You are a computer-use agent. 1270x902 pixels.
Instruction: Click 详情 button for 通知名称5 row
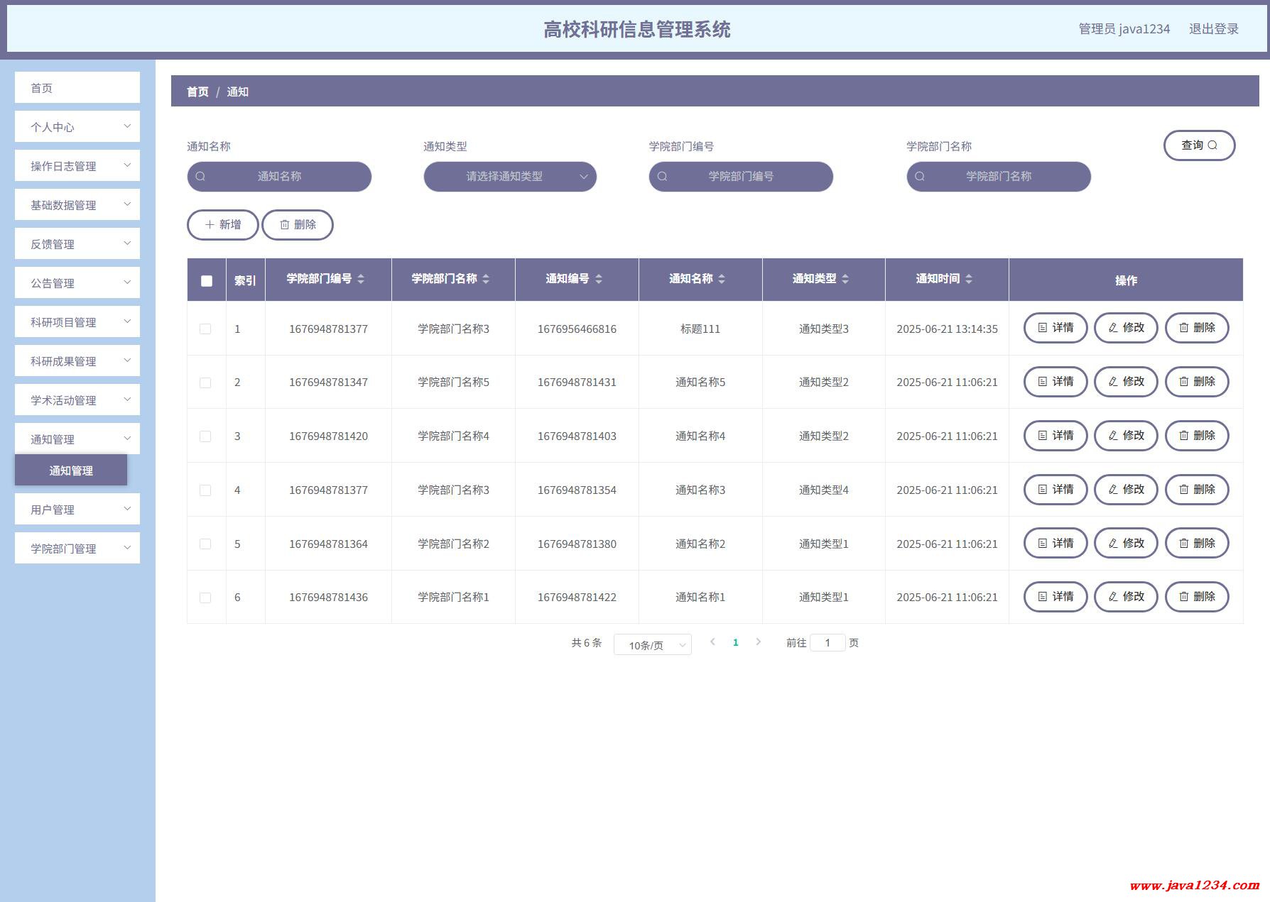(x=1055, y=382)
